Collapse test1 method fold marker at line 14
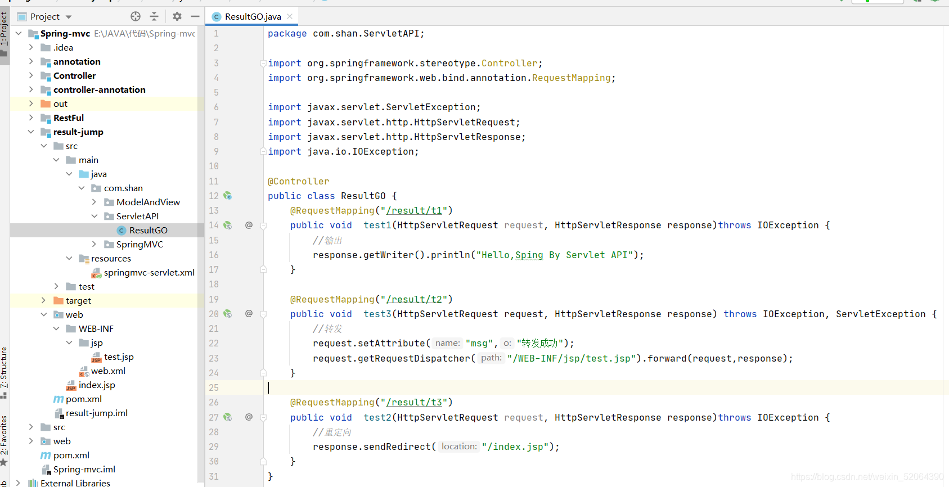This screenshot has height=487, width=949. [x=263, y=226]
